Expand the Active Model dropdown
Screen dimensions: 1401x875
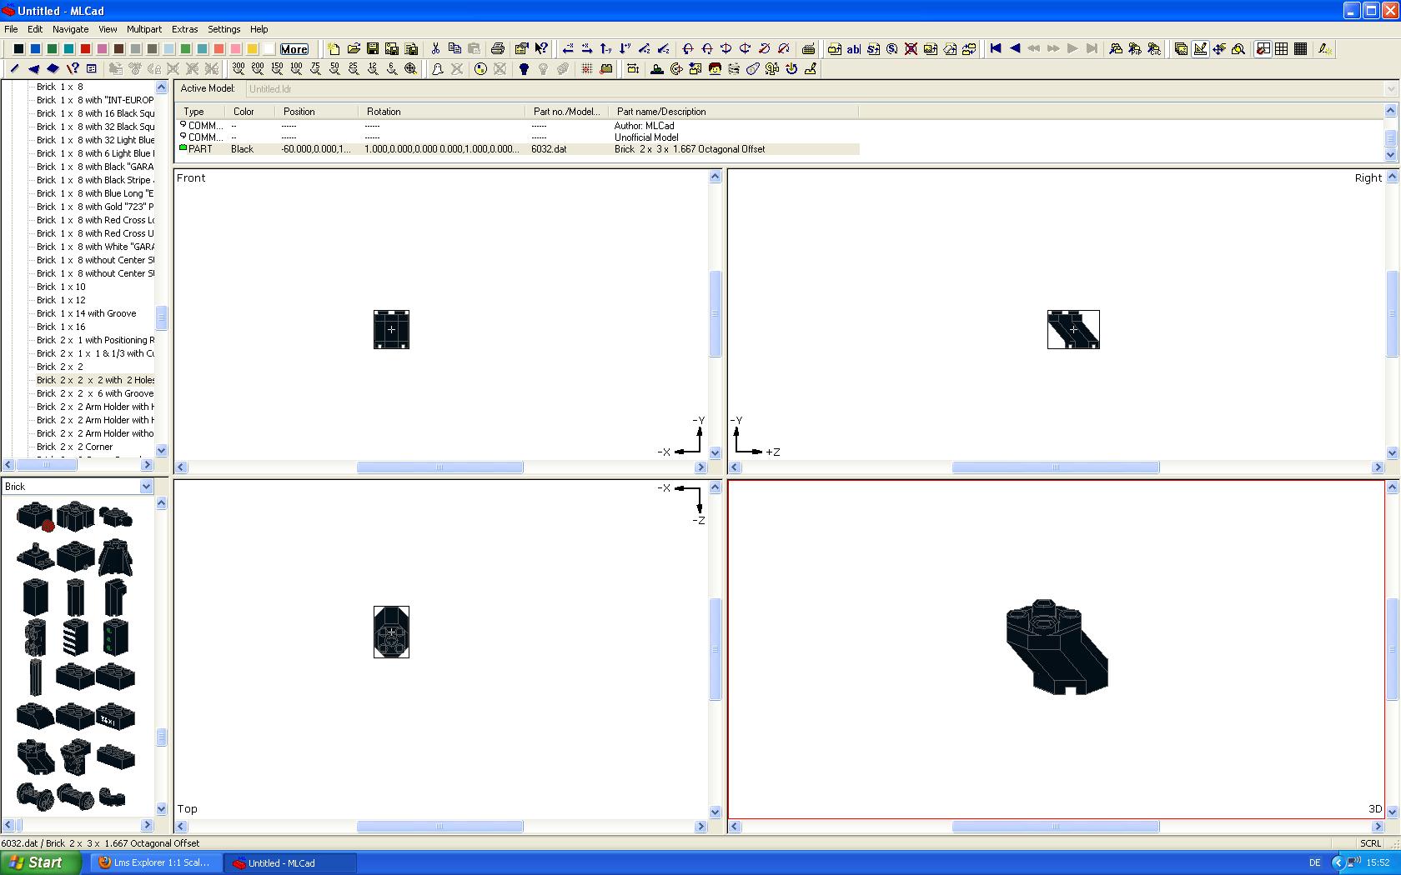[1390, 89]
